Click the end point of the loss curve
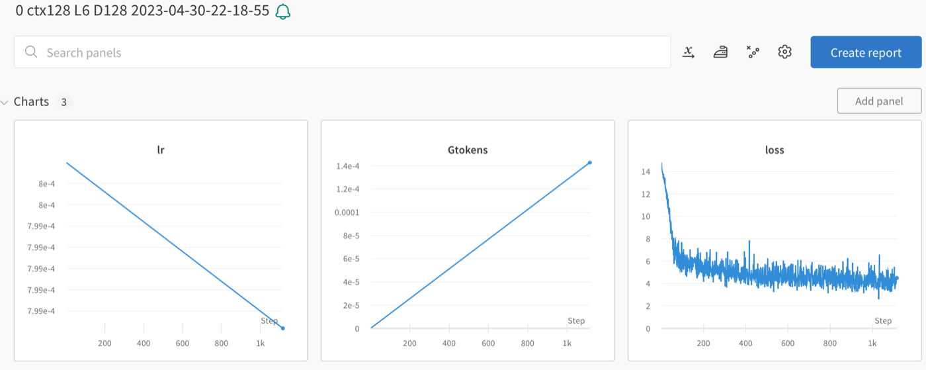Screen dimensions: 926x370 tap(897, 278)
